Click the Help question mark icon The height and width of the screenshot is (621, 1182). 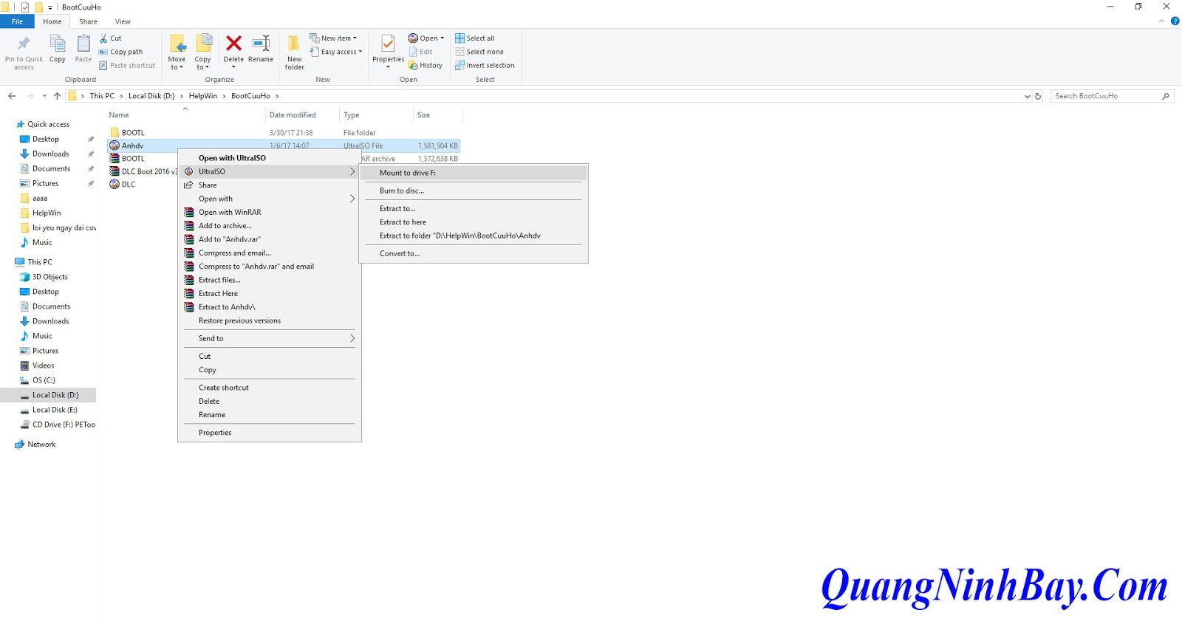tap(1175, 21)
